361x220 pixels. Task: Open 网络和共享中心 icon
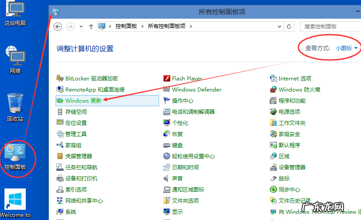60,200
